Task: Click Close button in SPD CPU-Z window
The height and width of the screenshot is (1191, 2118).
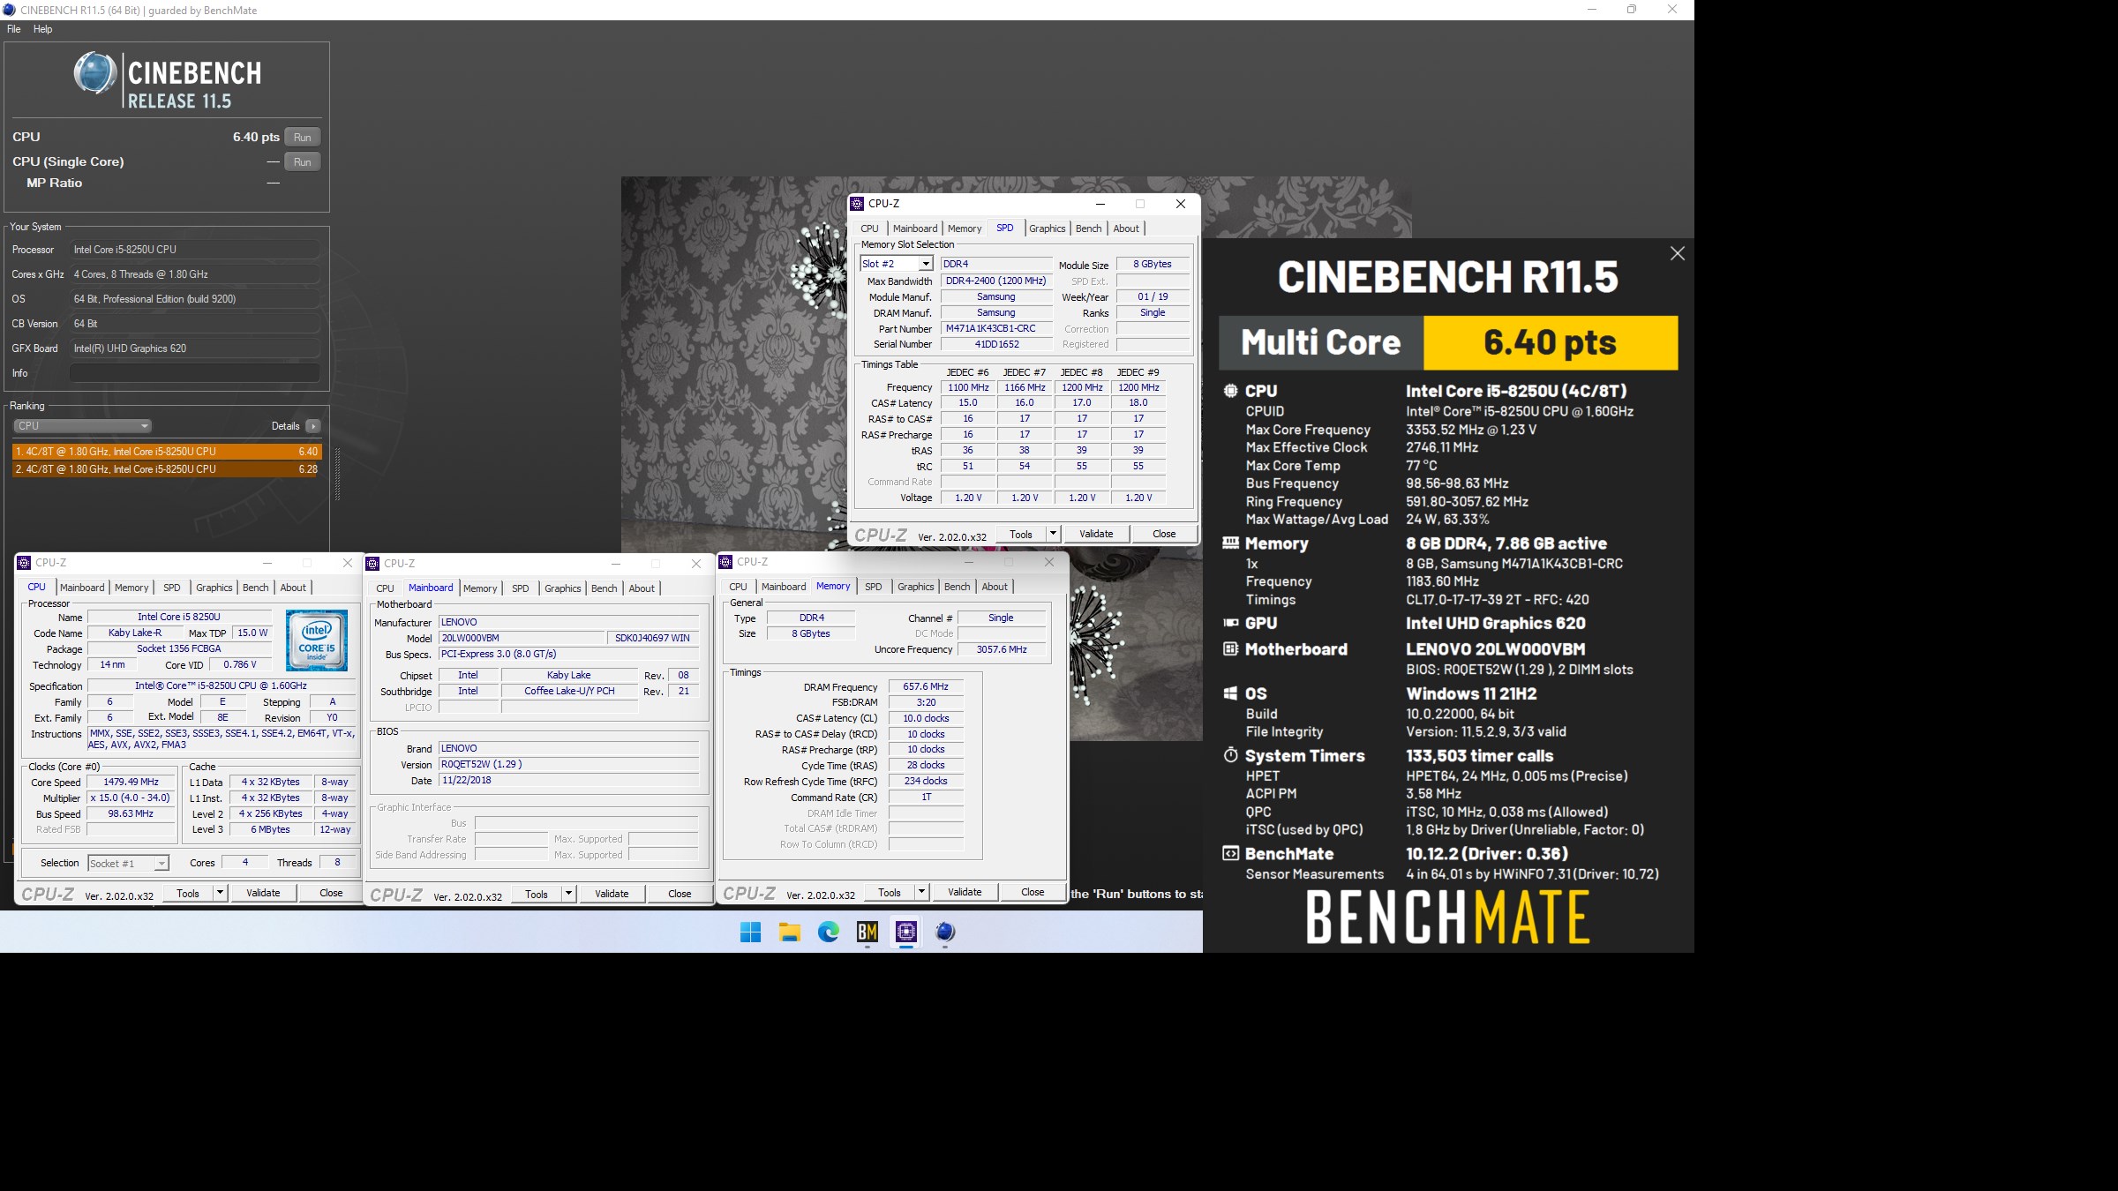Action: [x=1164, y=534]
